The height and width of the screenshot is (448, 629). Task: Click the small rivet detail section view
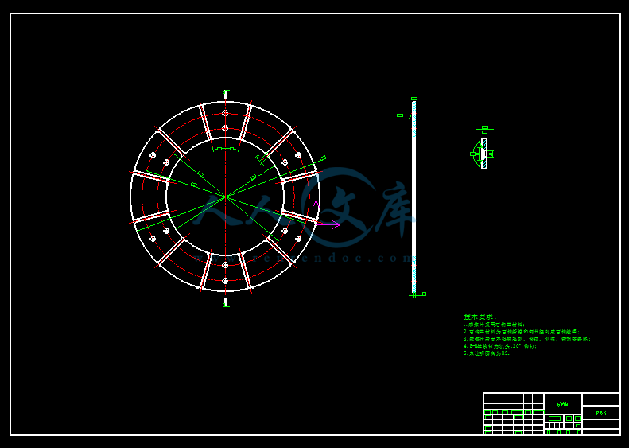(483, 153)
